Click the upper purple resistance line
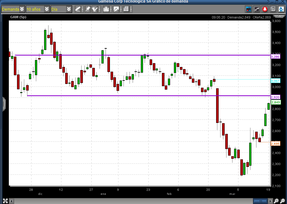Viewport: 287px width, 204px height. (x=142, y=55)
